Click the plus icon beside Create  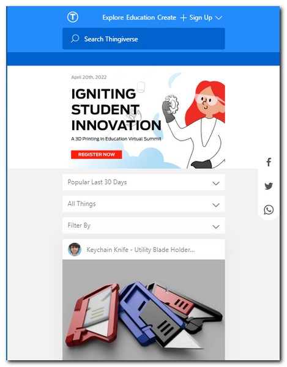coord(184,18)
